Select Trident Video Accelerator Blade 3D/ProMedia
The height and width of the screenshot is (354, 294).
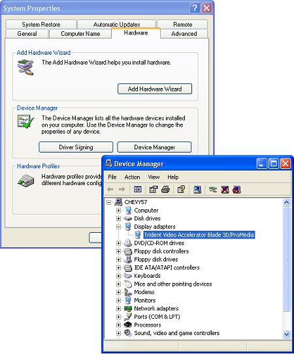pyautogui.click(x=199, y=235)
